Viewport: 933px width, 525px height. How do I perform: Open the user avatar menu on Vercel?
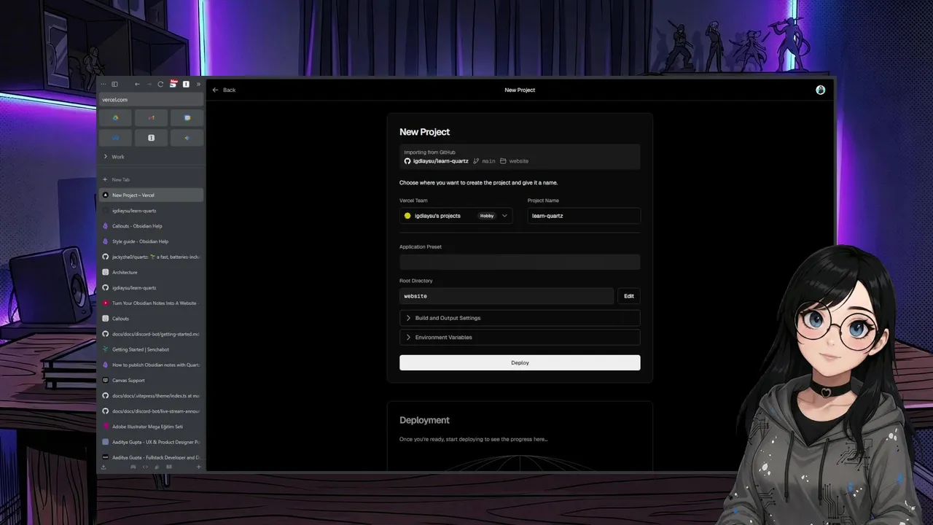tap(820, 90)
